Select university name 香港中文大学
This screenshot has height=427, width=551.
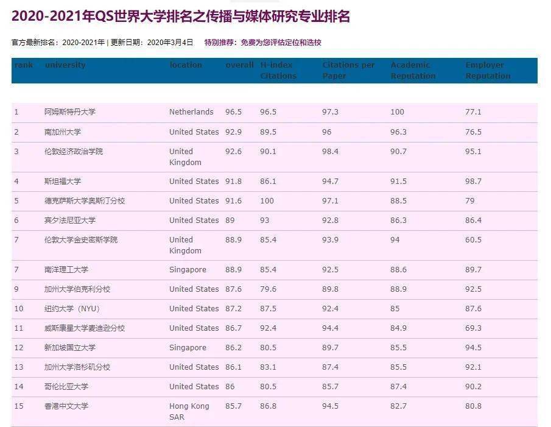coord(66,406)
